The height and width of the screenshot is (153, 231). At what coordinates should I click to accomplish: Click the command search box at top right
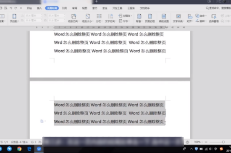(x=218, y=8)
